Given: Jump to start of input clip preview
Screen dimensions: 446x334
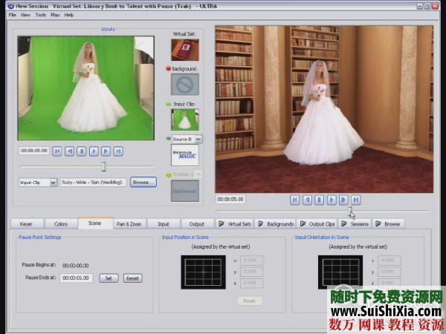Looking at the screenshot, I should (57, 151).
